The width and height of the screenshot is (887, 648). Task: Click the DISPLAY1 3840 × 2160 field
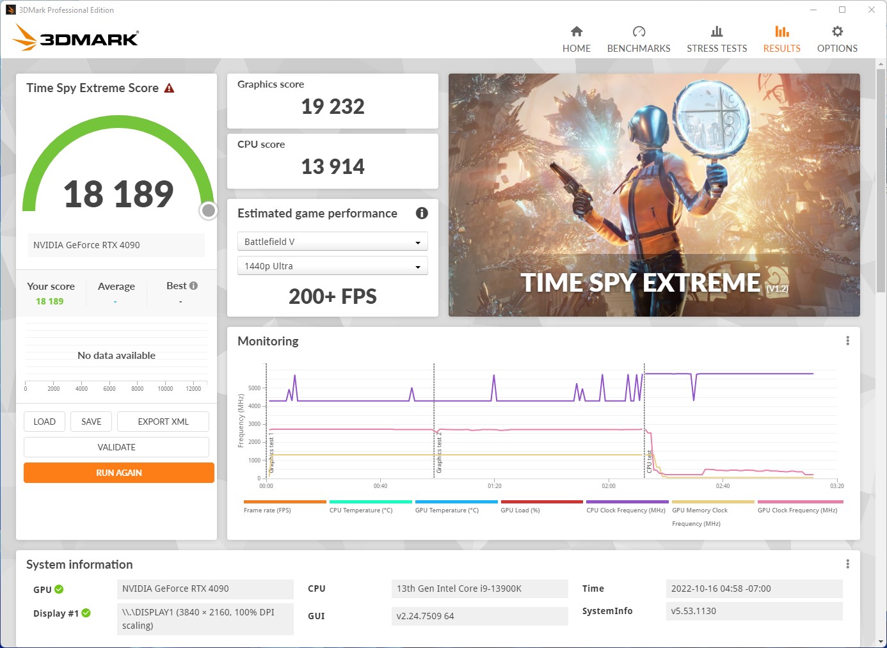click(x=205, y=619)
